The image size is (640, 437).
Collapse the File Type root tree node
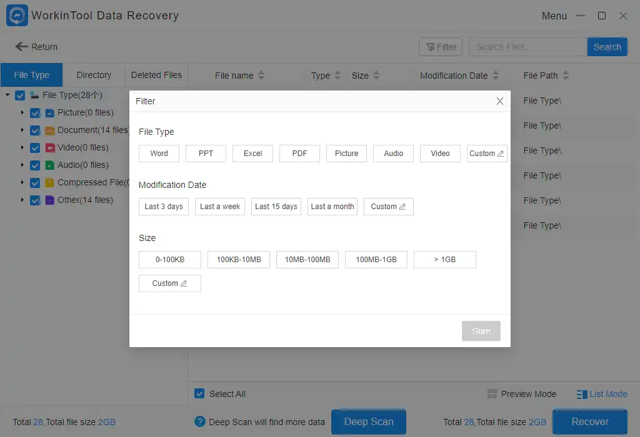(7, 96)
